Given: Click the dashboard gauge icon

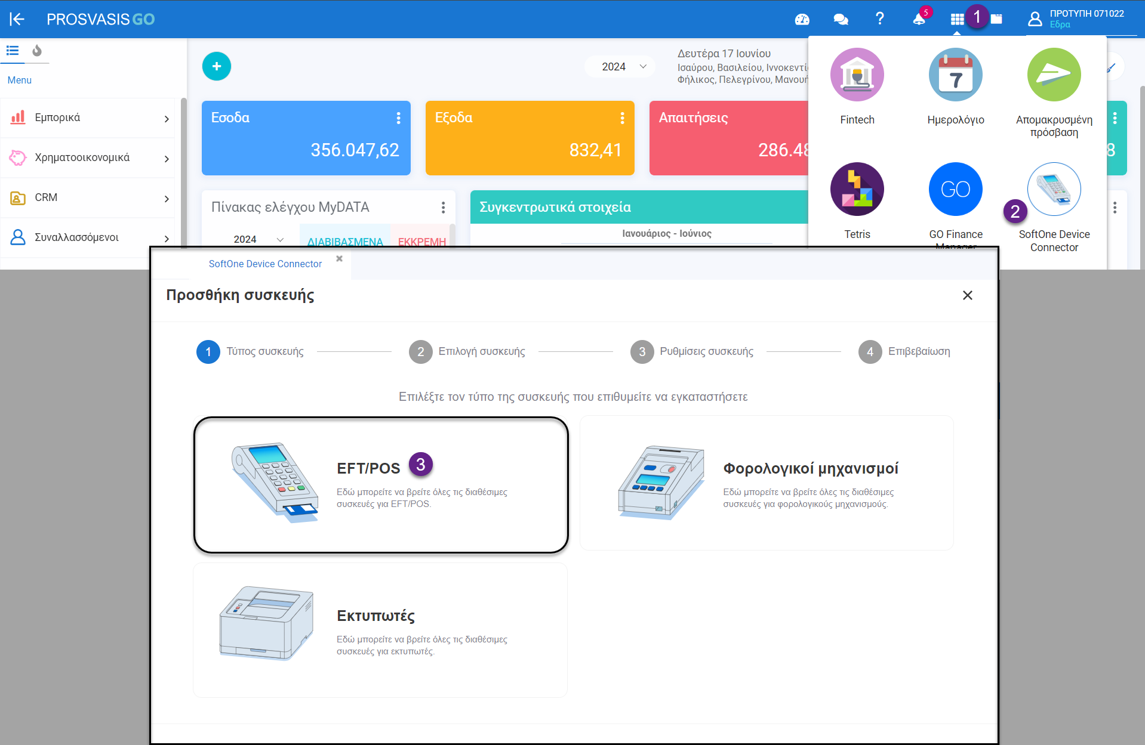Looking at the screenshot, I should pyautogui.click(x=801, y=19).
